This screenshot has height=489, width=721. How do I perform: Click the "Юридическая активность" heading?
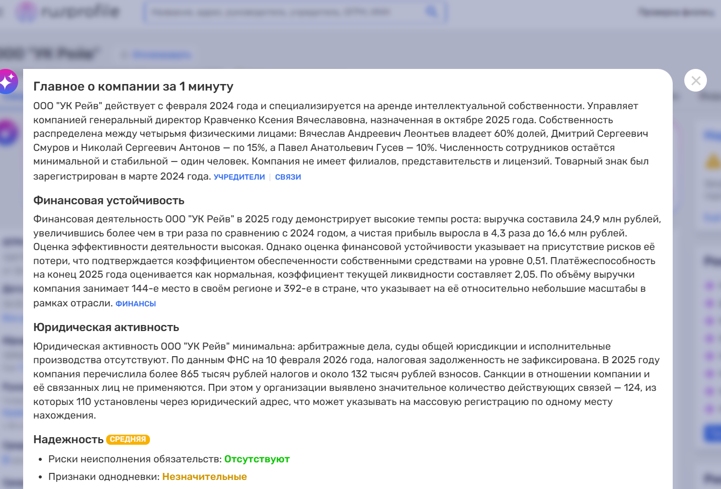pyautogui.click(x=106, y=327)
